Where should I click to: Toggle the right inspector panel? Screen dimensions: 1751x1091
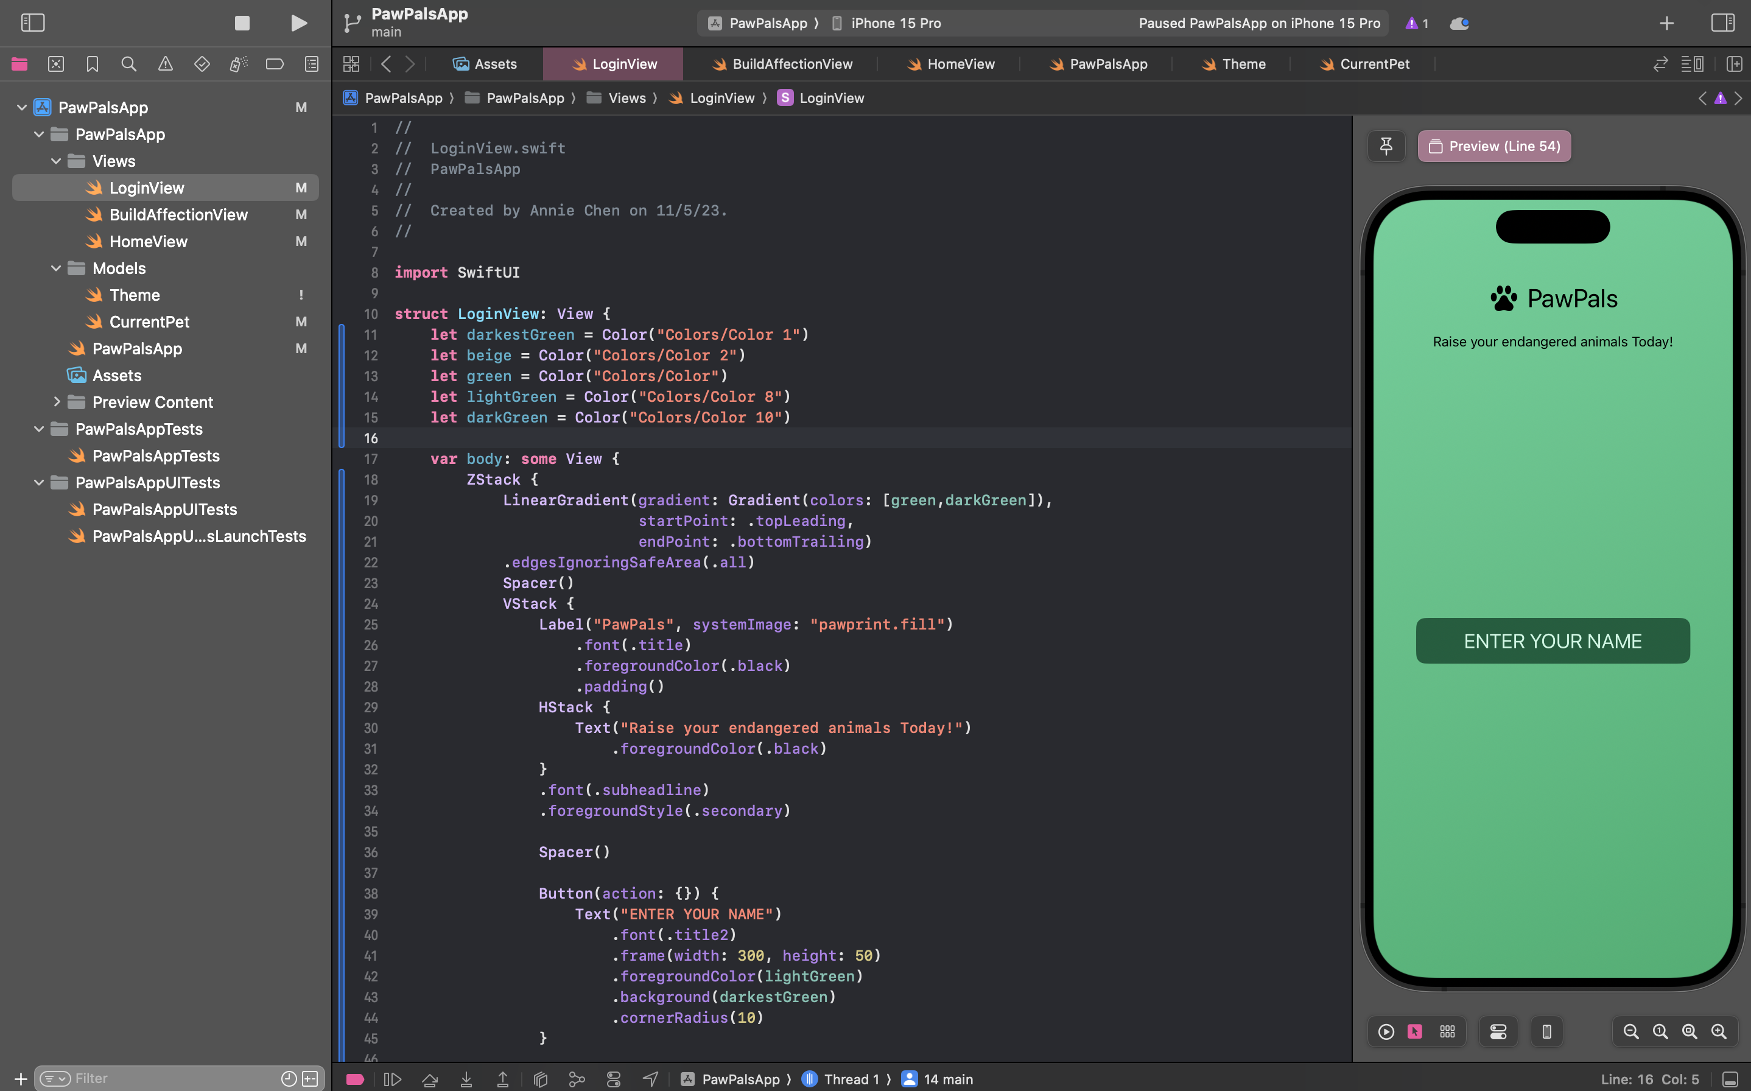1722,23
